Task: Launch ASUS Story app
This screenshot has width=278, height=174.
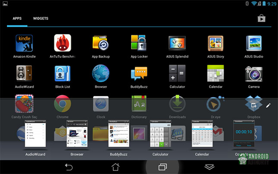Action: point(216,43)
